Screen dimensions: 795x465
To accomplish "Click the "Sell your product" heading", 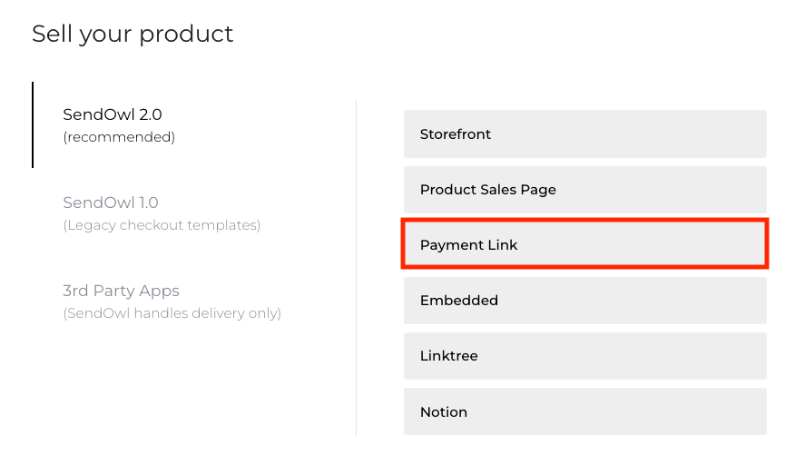I will (132, 35).
